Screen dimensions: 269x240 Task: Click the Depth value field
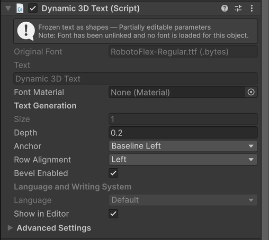pos(183,133)
